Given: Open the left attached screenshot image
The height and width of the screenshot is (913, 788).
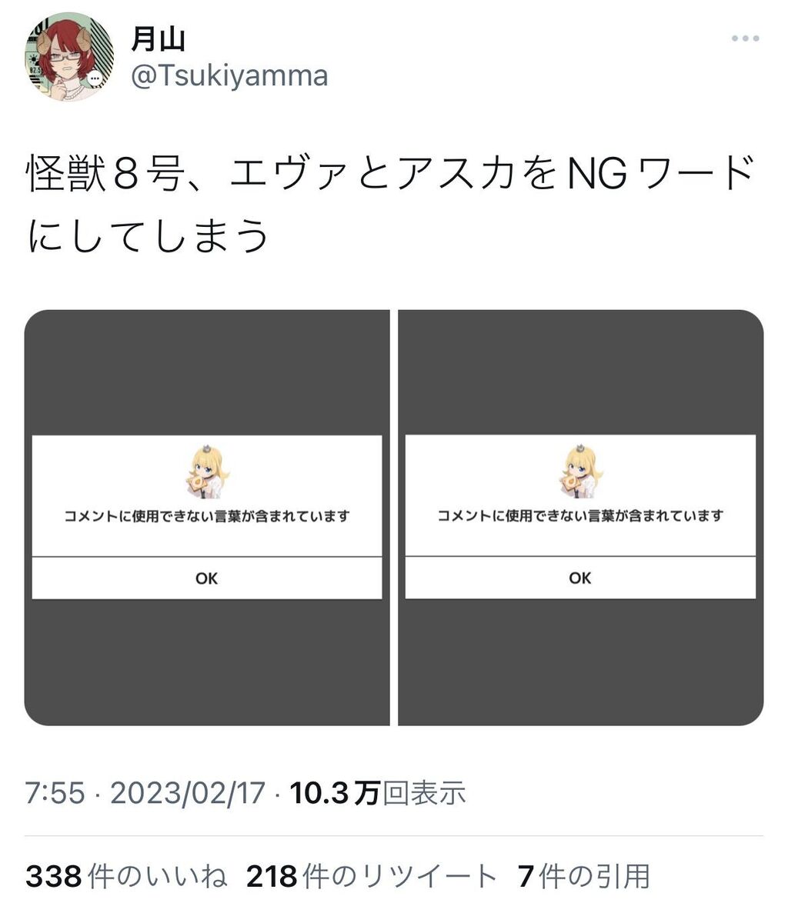Looking at the screenshot, I should (x=207, y=518).
